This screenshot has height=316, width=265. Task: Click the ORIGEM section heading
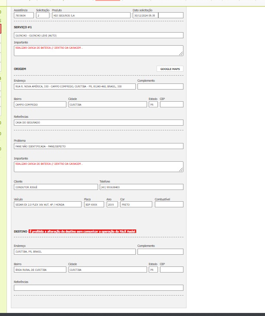[x=20, y=69]
